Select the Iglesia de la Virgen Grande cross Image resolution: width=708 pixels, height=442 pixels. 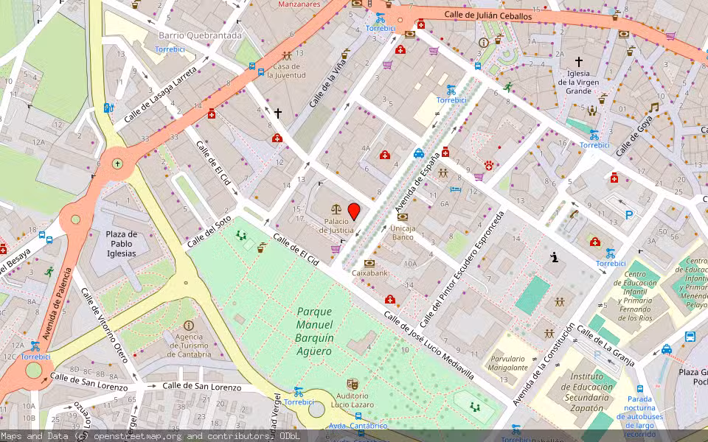click(x=578, y=62)
